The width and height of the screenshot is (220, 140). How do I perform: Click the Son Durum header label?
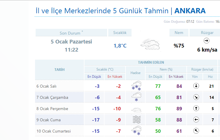pyautogui.click(x=70, y=33)
